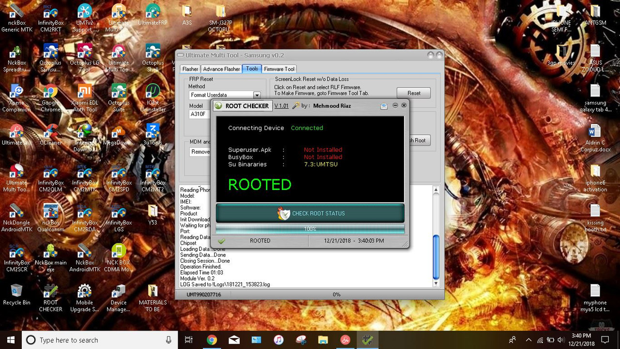Viewport: 620px width, 349px height.
Task: Launch Xiaomi EDL Auth Tool
Action: [x=84, y=98]
